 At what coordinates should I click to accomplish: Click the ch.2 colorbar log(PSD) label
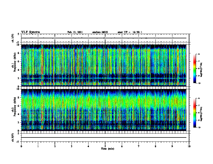(201, 114)
